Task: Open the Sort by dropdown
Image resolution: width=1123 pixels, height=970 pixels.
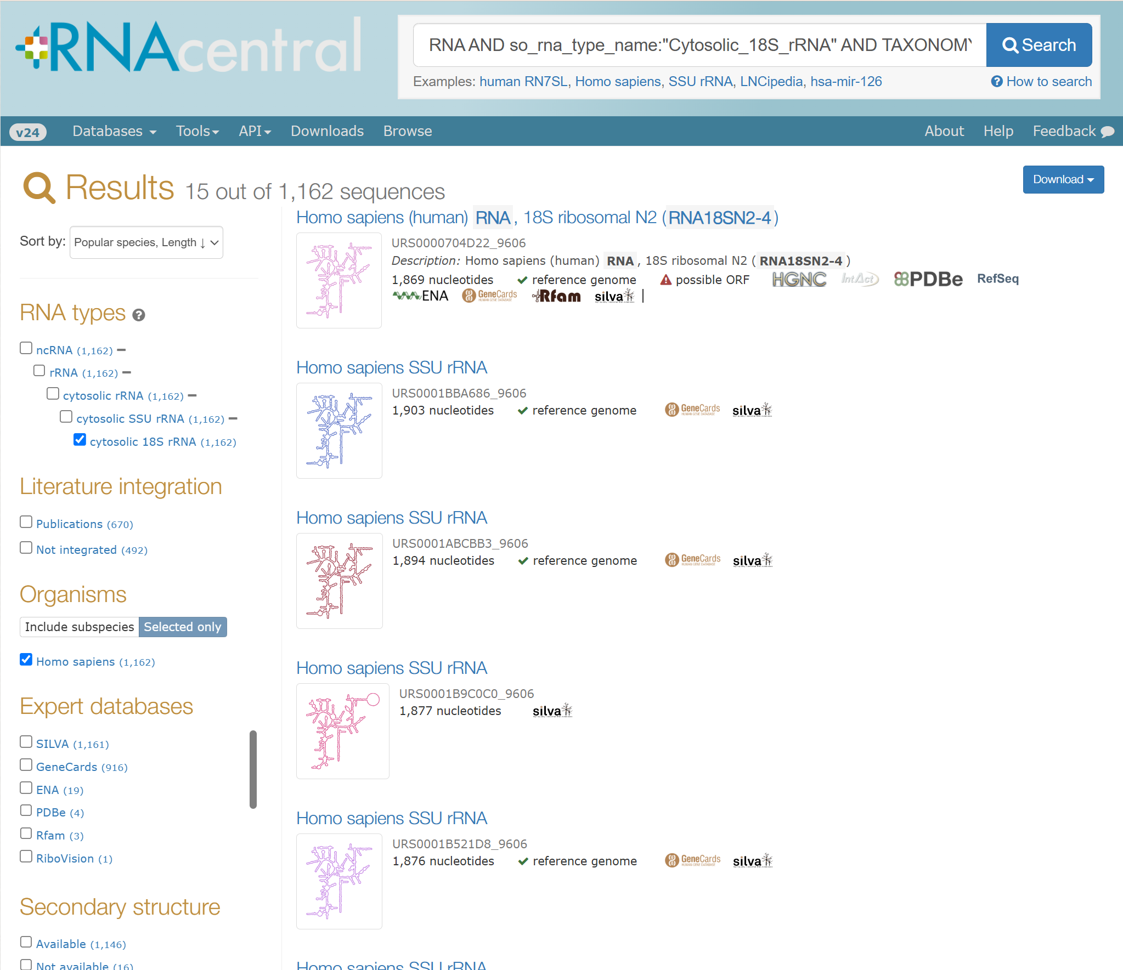Action: coord(146,242)
